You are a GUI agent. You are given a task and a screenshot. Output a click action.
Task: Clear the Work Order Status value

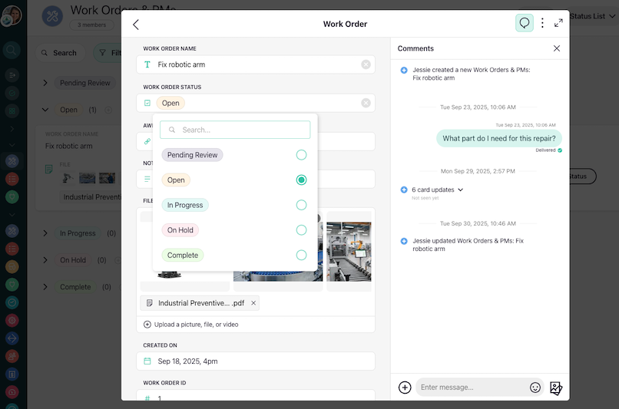[x=366, y=103]
